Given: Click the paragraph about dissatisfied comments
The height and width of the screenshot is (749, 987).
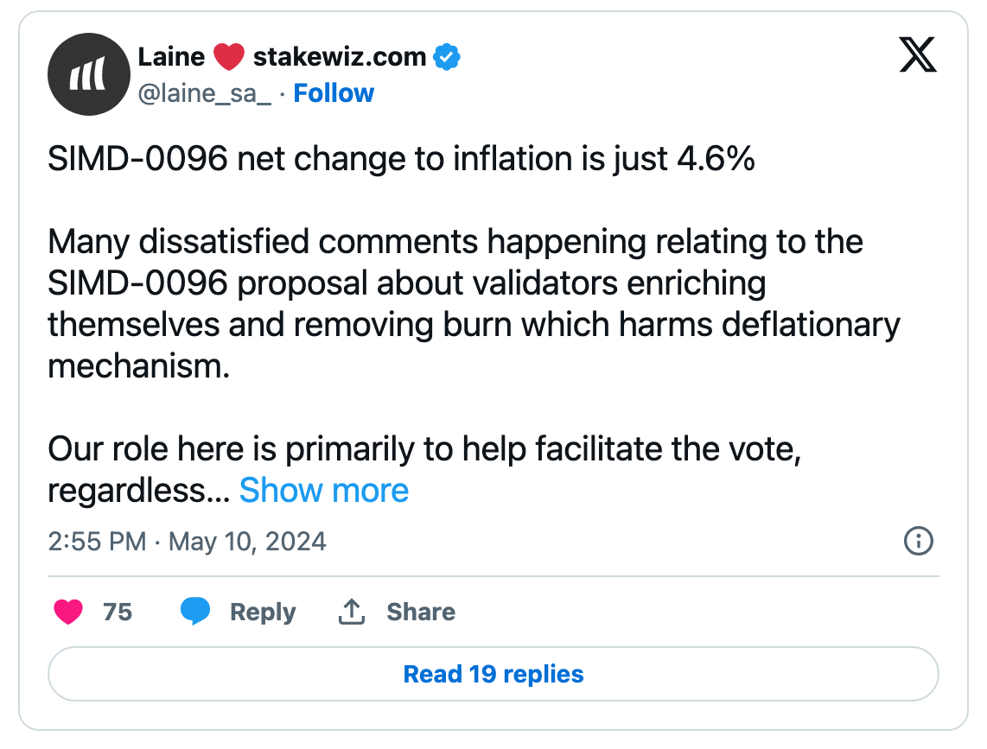Looking at the screenshot, I should click(x=474, y=304).
